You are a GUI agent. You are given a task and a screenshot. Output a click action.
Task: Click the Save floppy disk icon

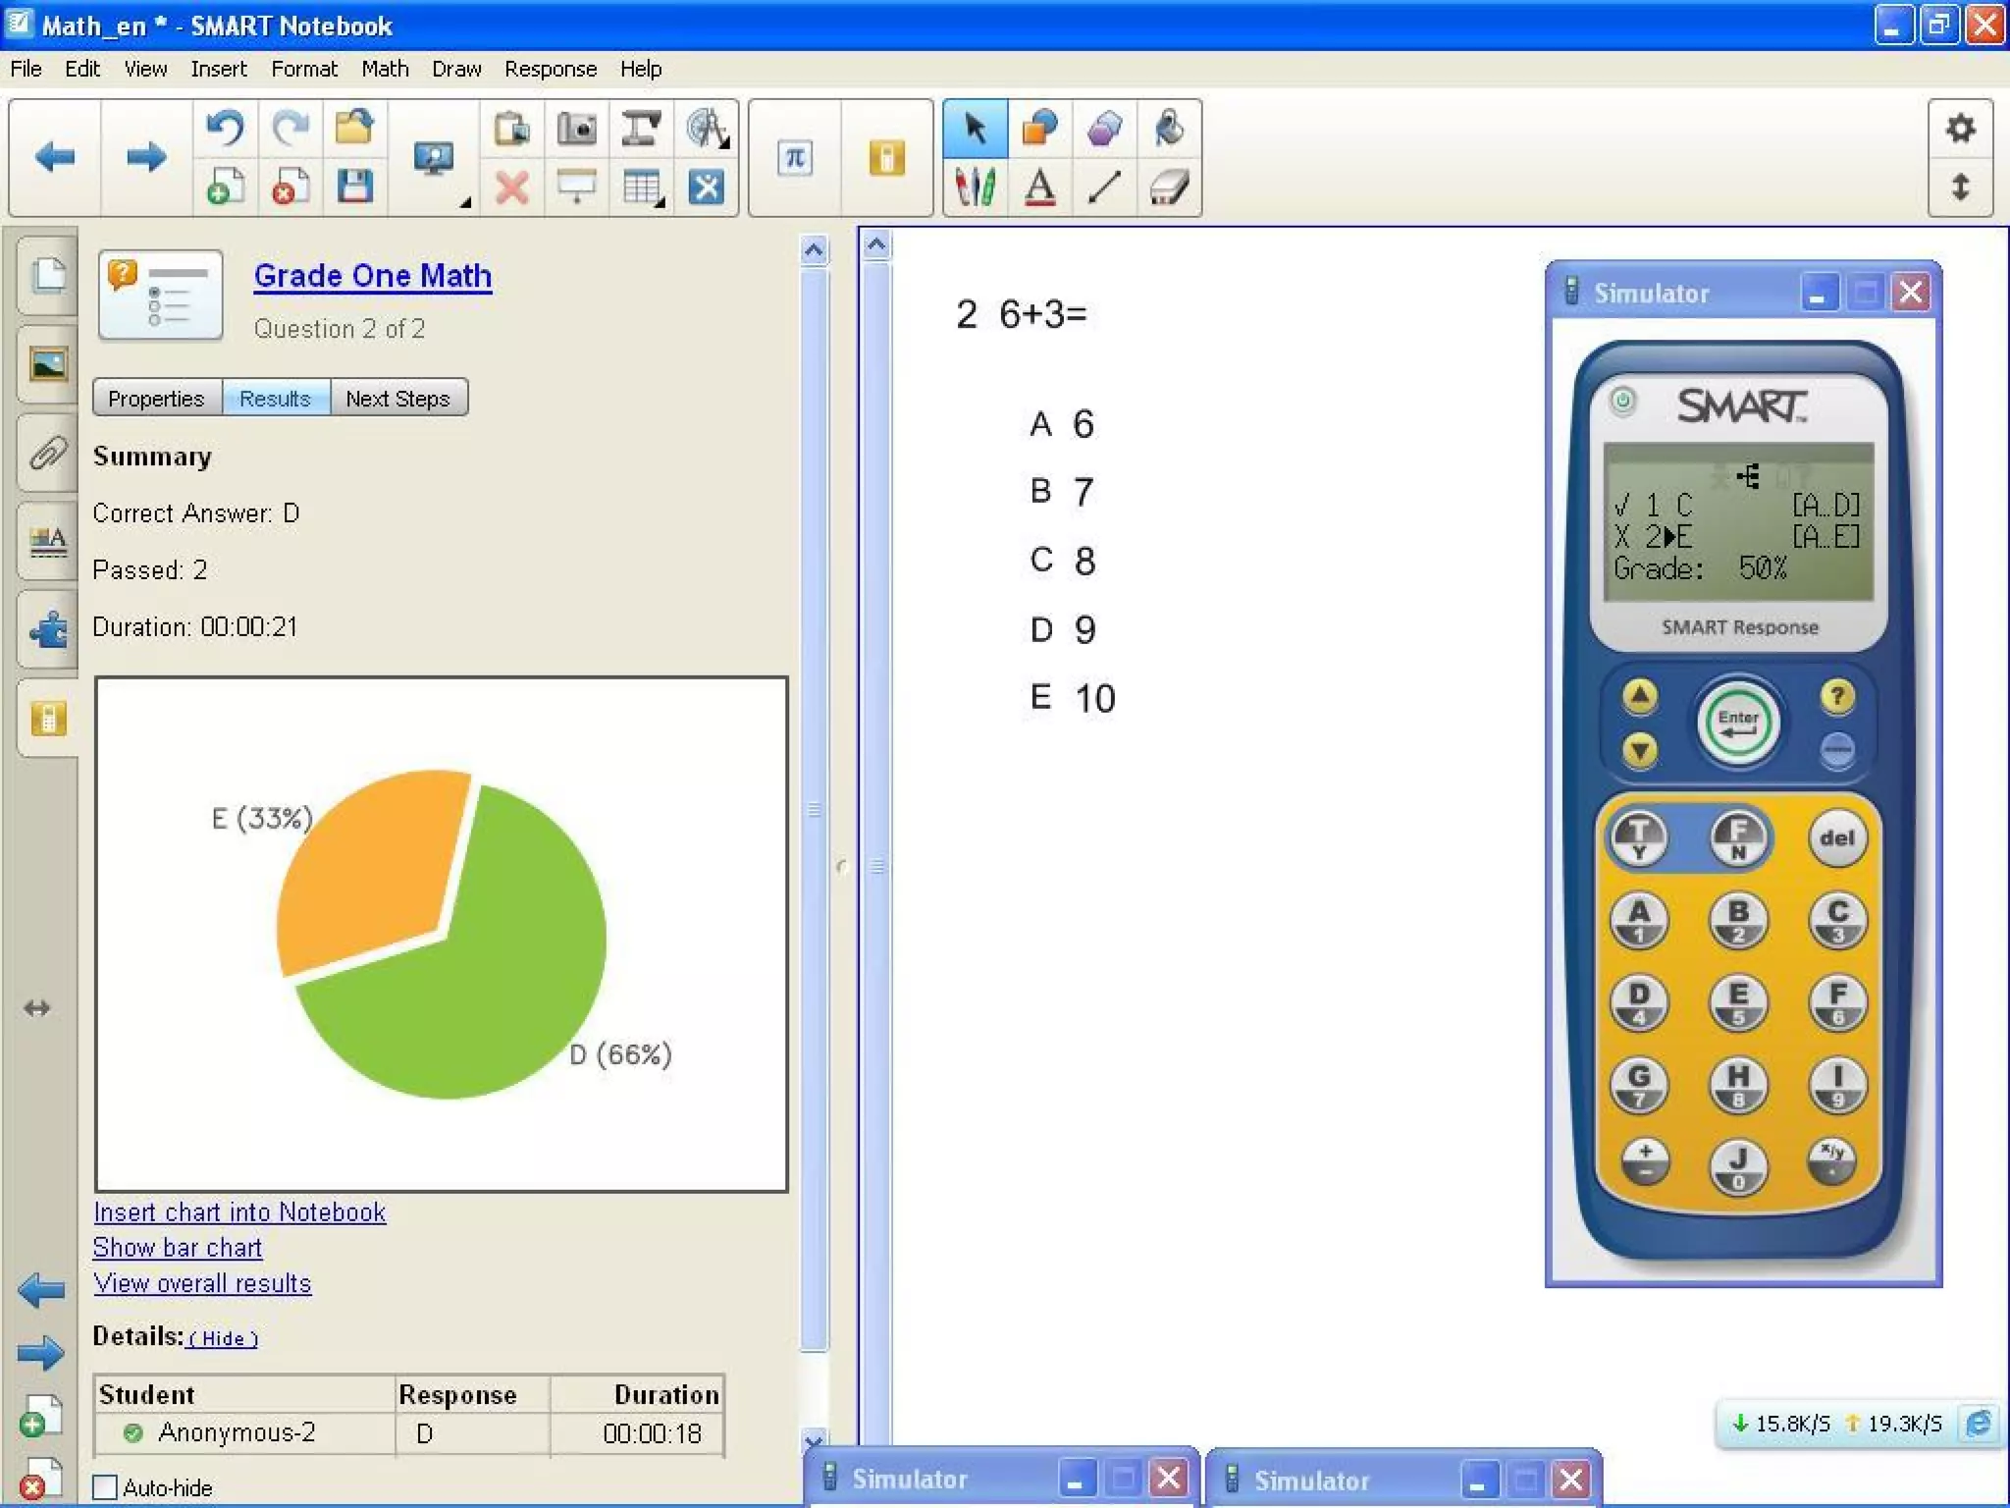(354, 187)
